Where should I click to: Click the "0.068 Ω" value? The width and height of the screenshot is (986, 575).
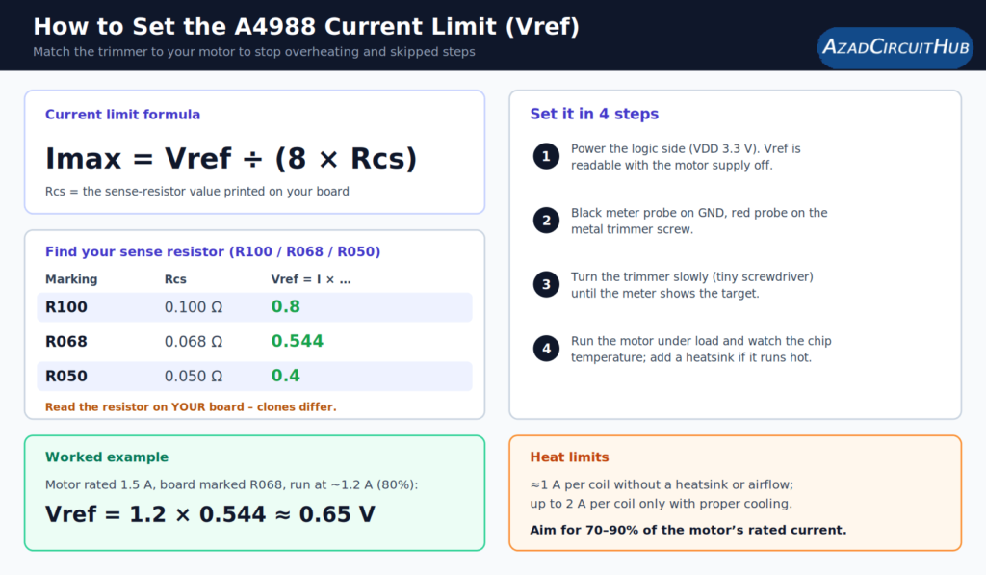[194, 342]
